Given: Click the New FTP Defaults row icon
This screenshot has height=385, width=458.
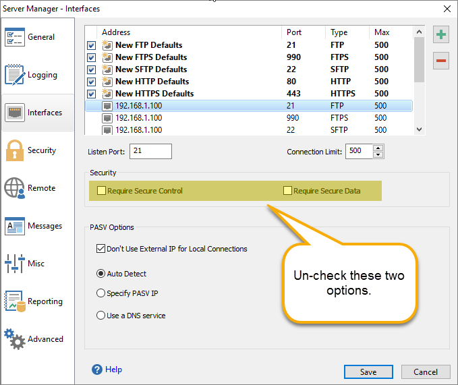Looking at the screenshot, I should coord(107,45).
